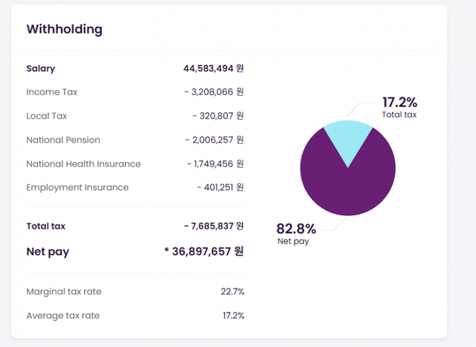Click the 82.8% Net pay chart label
Screen dimensions: 476x347
click(296, 229)
